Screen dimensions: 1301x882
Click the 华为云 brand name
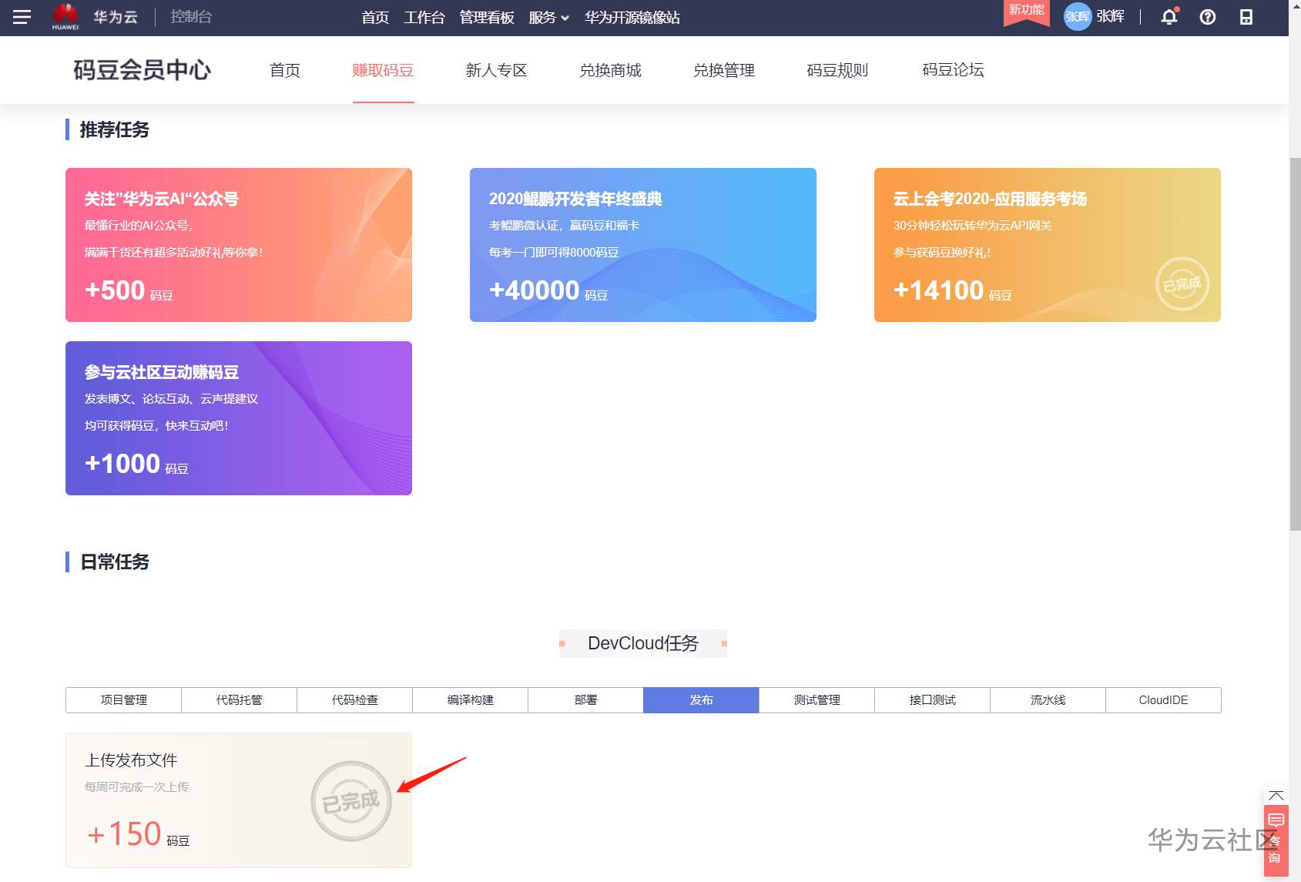[x=116, y=17]
